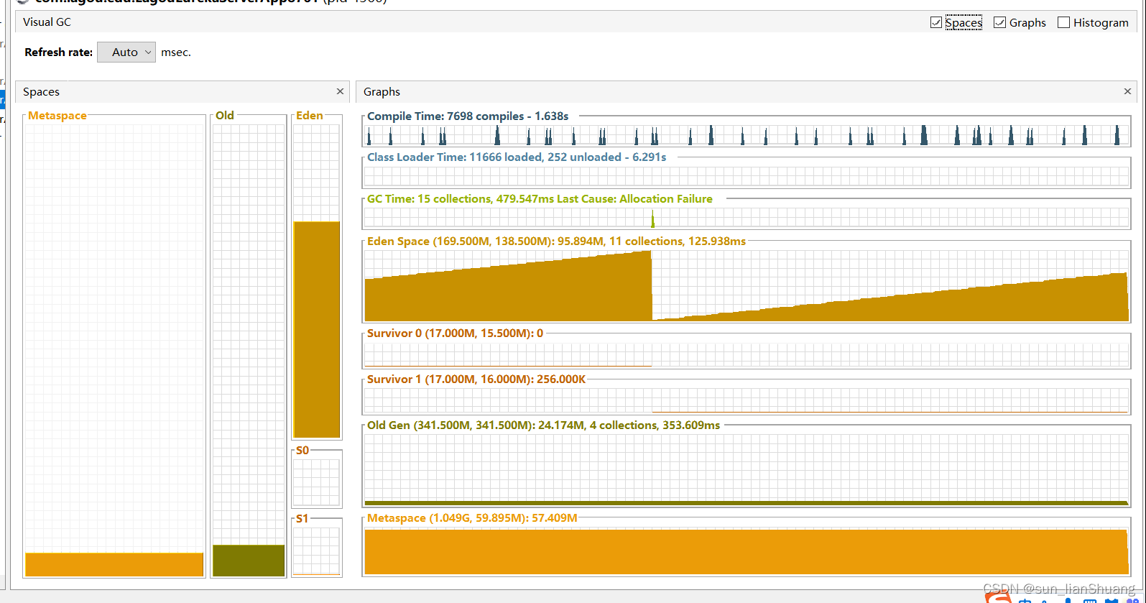
Task: Click the msec. unit label
Action: pos(176,52)
